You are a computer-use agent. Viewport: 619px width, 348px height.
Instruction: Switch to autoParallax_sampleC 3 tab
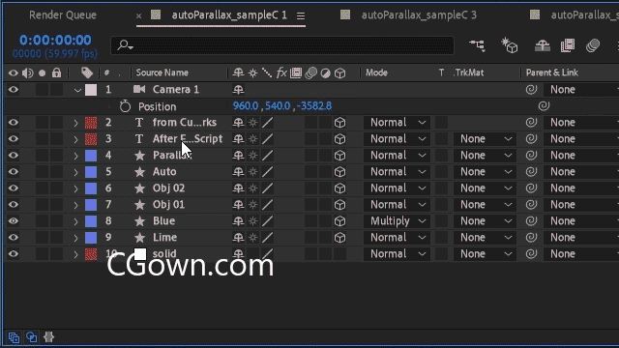coord(419,15)
